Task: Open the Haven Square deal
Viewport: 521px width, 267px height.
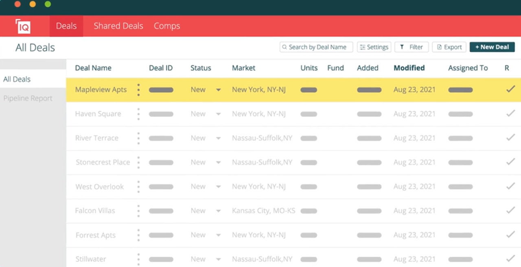Action: (98, 114)
